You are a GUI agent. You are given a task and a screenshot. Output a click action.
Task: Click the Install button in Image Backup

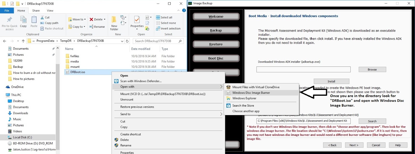331,81
